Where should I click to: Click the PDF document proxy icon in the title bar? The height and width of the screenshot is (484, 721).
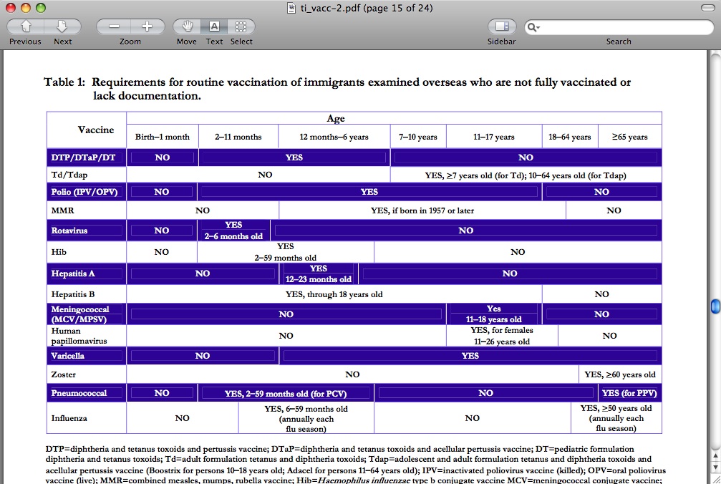[x=291, y=8]
